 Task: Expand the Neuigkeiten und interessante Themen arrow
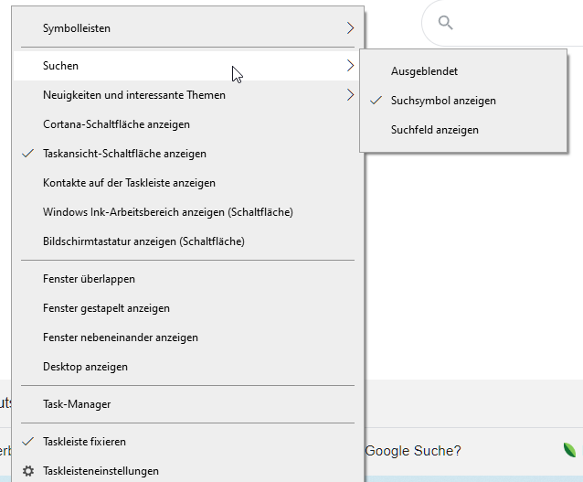pos(350,95)
